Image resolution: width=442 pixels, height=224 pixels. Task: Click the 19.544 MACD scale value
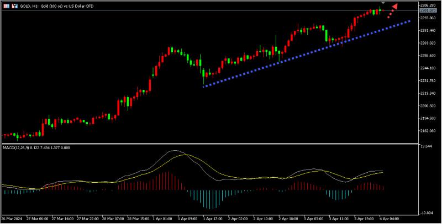(427, 146)
